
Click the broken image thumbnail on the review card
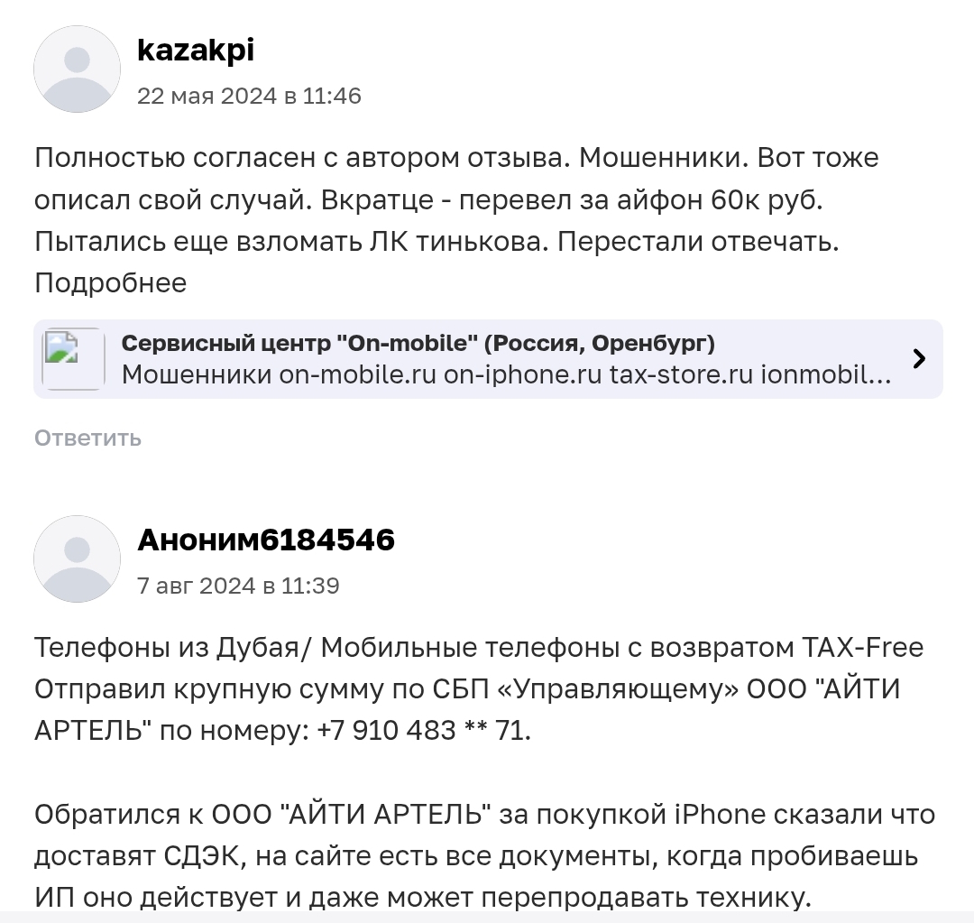pyautogui.click(x=73, y=358)
